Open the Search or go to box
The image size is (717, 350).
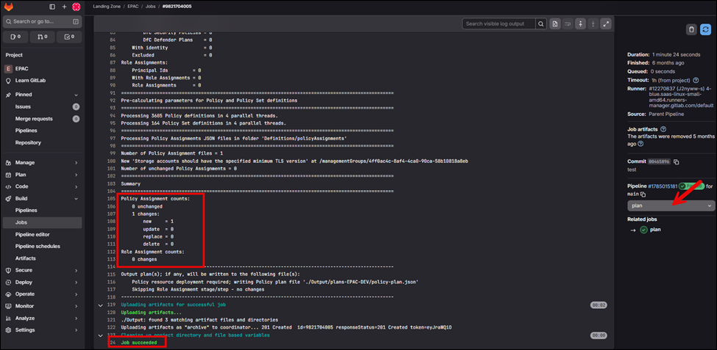click(43, 21)
